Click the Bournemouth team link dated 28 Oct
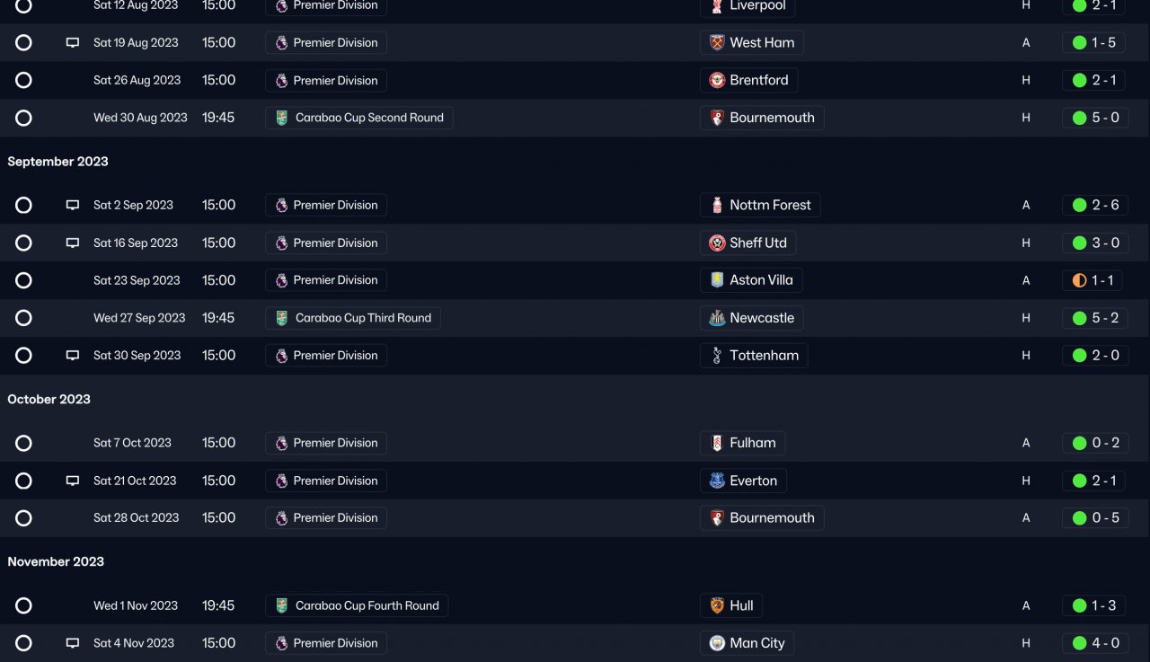This screenshot has height=662, width=1150. (771, 518)
